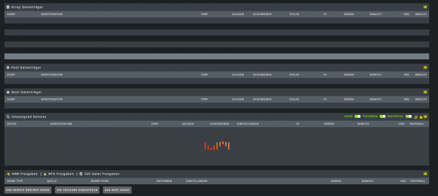Refresh the Unassigned Devices list

(416, 117)
